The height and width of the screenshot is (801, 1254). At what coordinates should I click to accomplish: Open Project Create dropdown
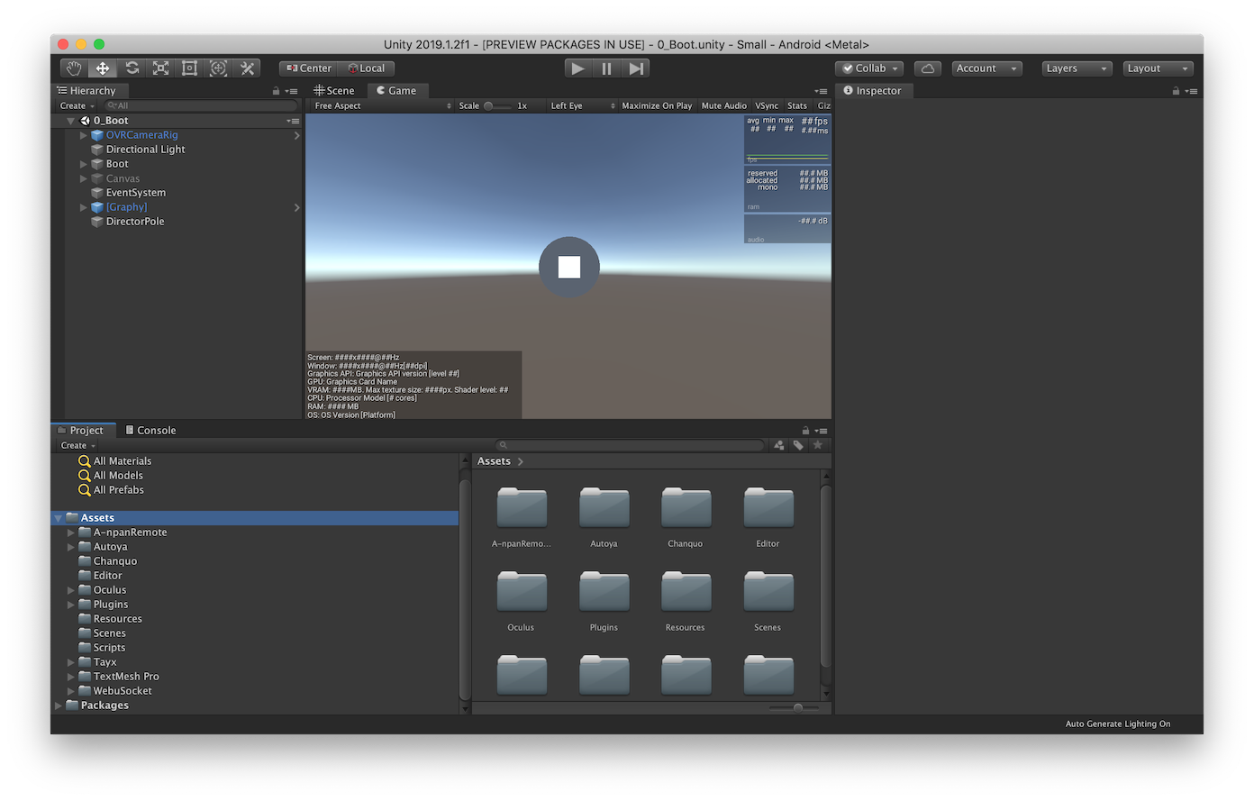pos(78,446)
